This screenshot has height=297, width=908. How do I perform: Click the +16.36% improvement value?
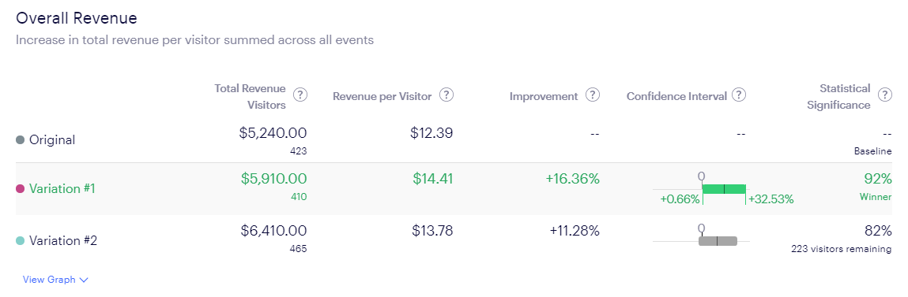click(x=572, y=179)
